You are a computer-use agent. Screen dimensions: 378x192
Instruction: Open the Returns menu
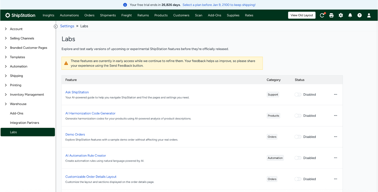143,15
